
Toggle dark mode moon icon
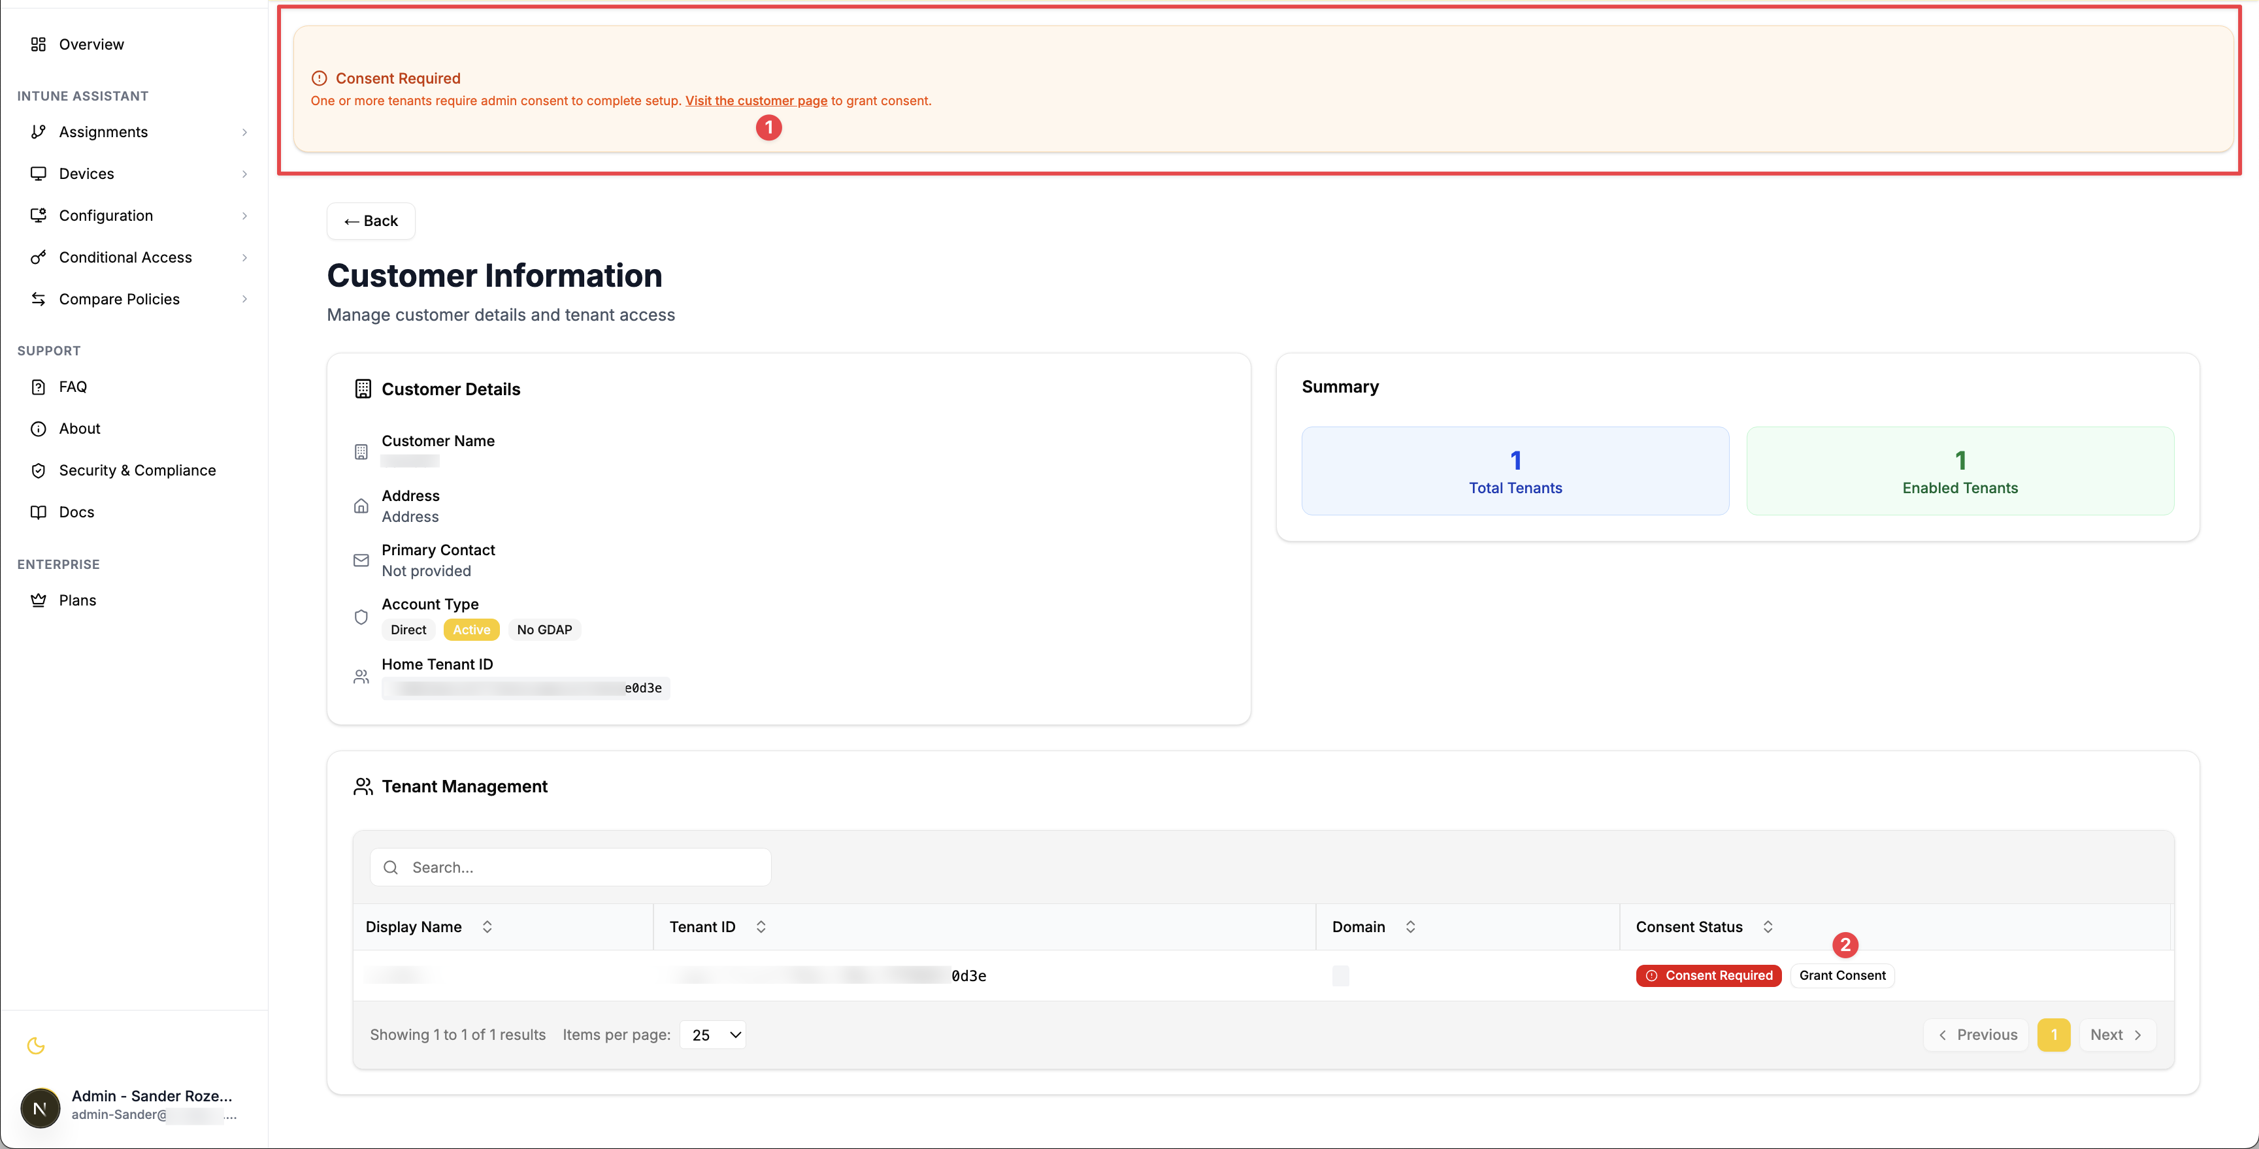click(x=36, y=1046)
